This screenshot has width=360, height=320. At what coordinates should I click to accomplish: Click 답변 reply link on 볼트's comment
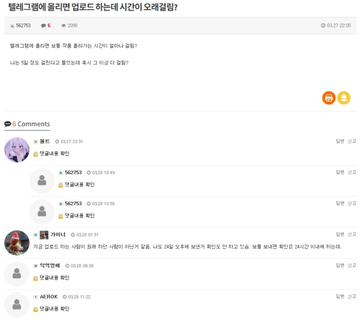[x=339, y=141]
